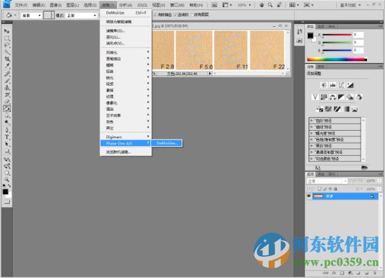
Task: Add a Brightness/Contrast adjustment
Action: coord(324,85)
